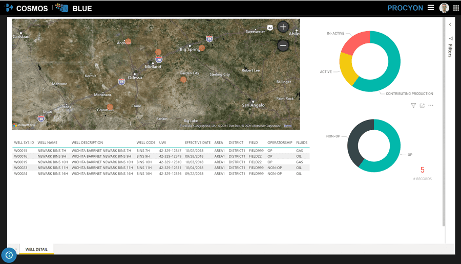
Task: Click well code BINS 9H
Action: point(143,156)
